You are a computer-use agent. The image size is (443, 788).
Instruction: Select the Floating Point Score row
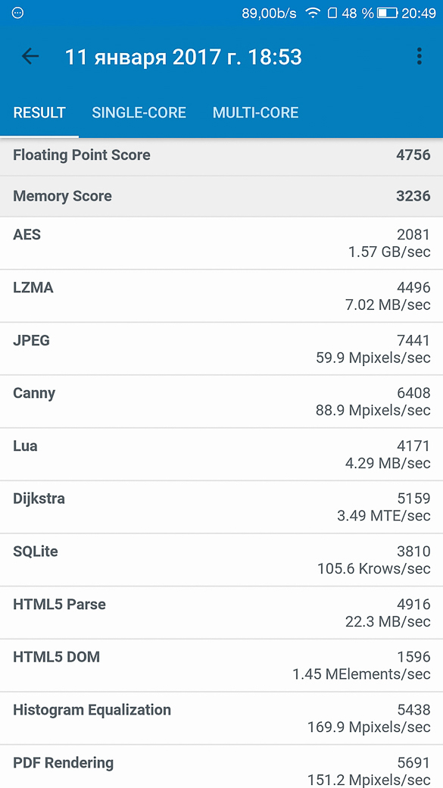coord(221,155)
